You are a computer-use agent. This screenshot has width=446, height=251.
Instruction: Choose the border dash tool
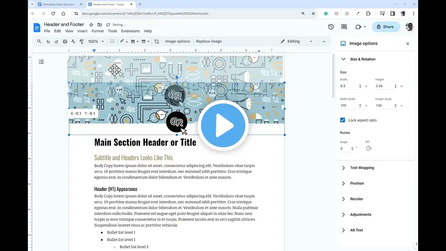[x=145, y=41]
